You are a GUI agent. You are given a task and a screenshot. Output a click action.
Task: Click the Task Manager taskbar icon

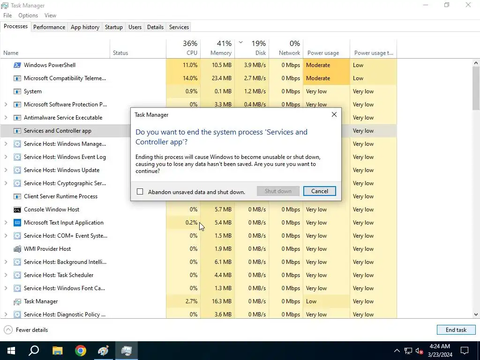point(126,351)
